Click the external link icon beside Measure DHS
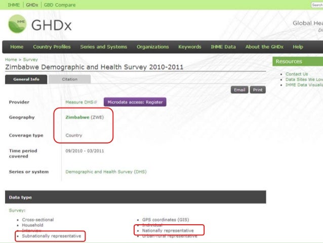 (x=95, y=102)
